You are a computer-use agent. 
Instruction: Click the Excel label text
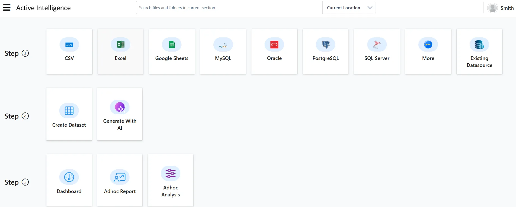[121, 58]
